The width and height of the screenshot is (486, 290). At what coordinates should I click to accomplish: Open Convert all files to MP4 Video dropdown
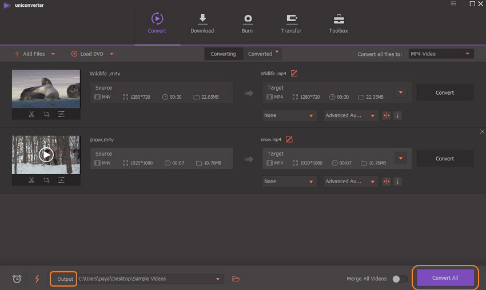(x=441, y=54)
